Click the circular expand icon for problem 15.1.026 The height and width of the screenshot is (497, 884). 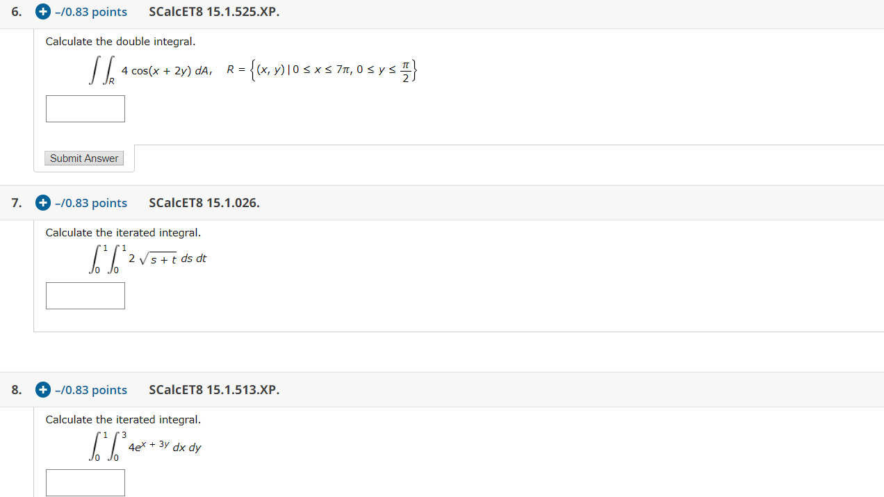[42, 202]
